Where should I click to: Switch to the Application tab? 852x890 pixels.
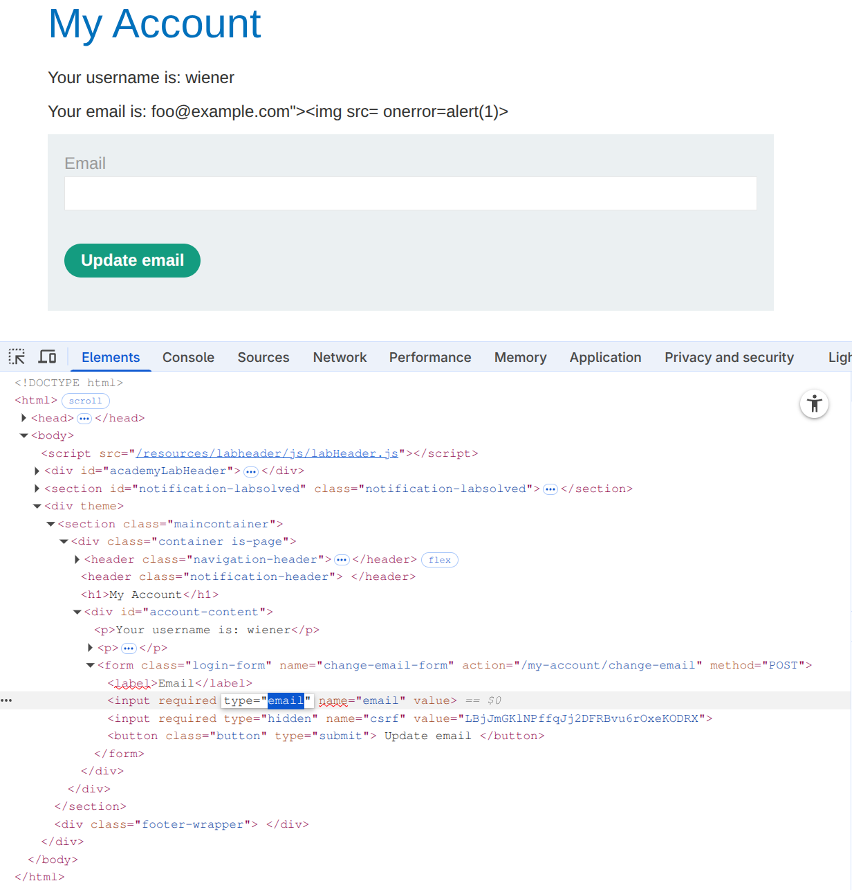pos(605,357)
